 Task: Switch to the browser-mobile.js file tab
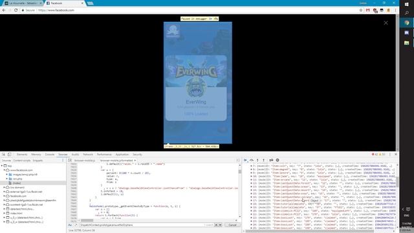[85, 161]
